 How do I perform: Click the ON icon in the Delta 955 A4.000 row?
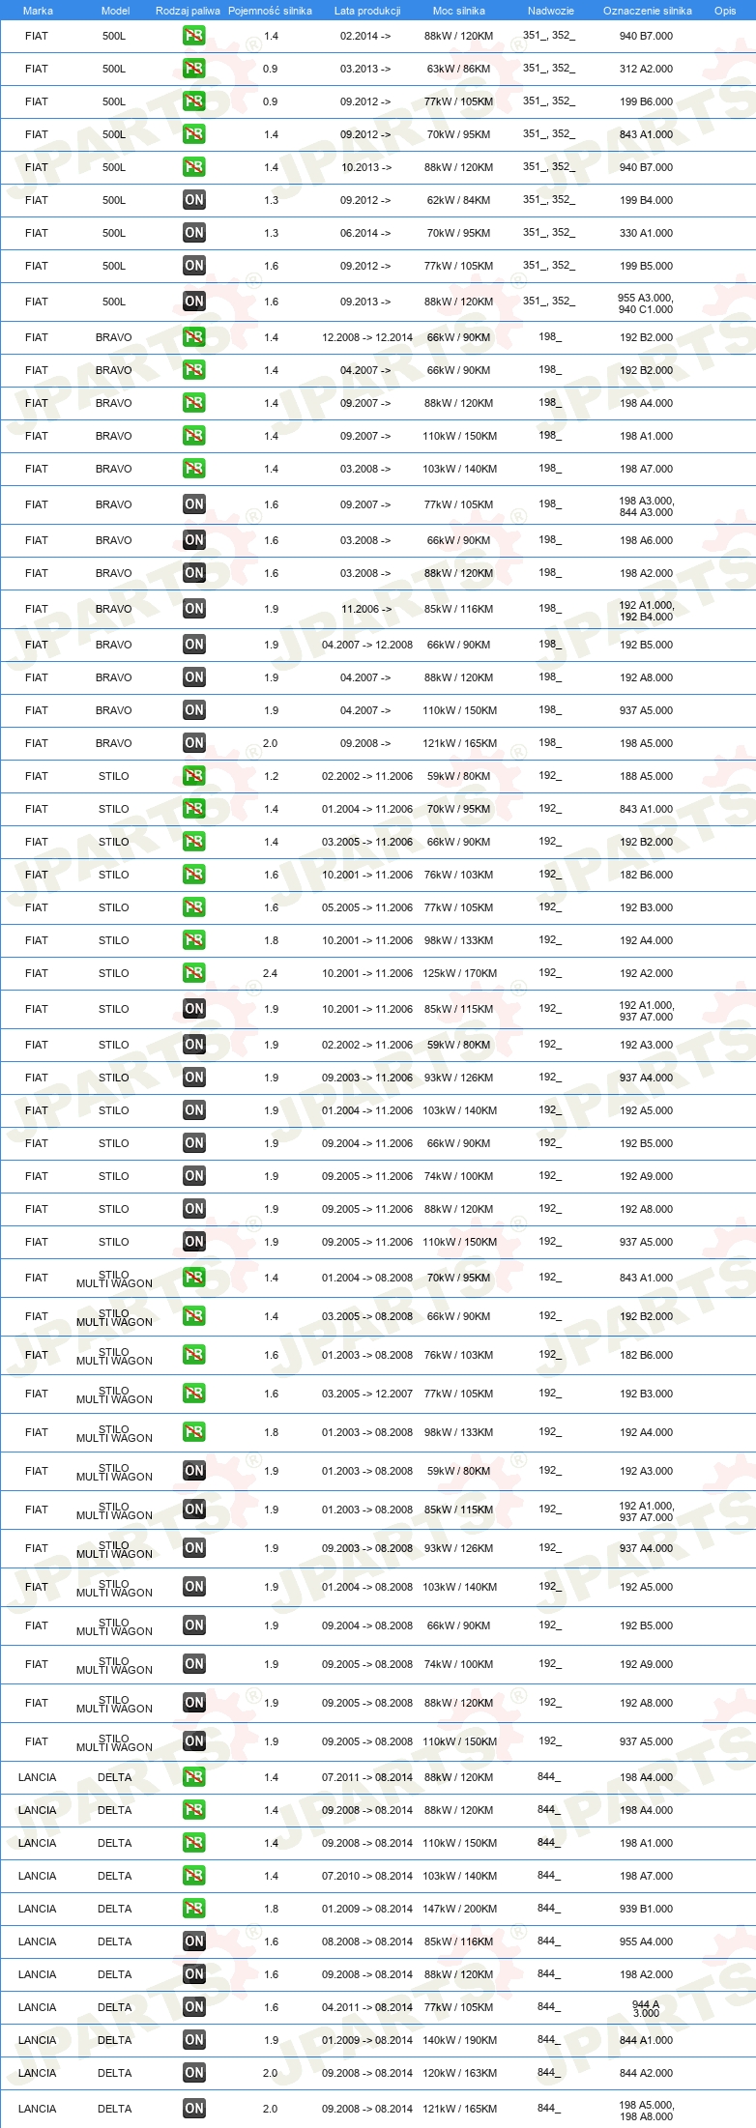pos(194,1941)
